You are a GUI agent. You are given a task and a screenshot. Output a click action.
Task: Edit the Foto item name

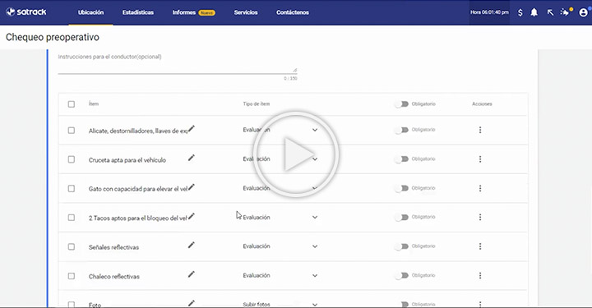[x=192, y=303]
